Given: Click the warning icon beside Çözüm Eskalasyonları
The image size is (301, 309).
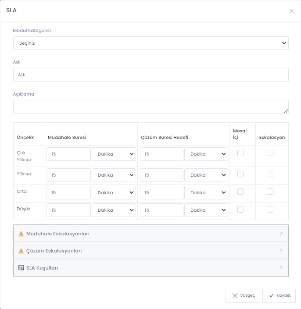Looking at the screenshot, I should 21,251.
